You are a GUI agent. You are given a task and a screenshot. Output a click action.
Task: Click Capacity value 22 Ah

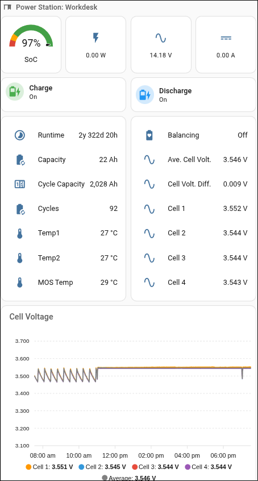(108, 160)
